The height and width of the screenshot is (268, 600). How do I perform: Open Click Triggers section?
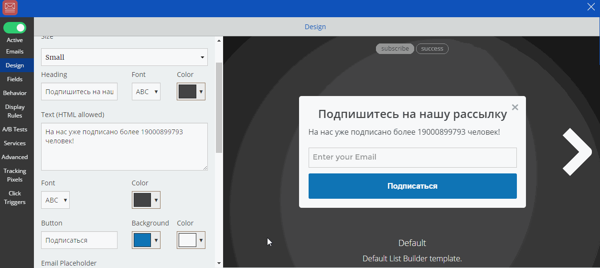(x=15, y=198)
